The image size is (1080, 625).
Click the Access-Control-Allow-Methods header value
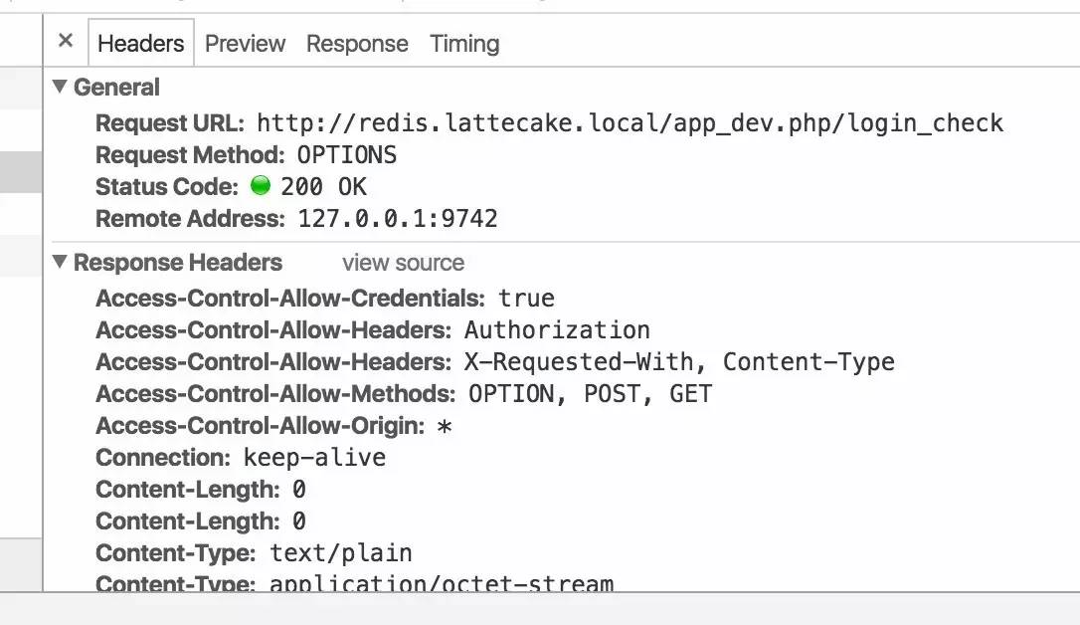pyautogui.click(x=590, y=394)
